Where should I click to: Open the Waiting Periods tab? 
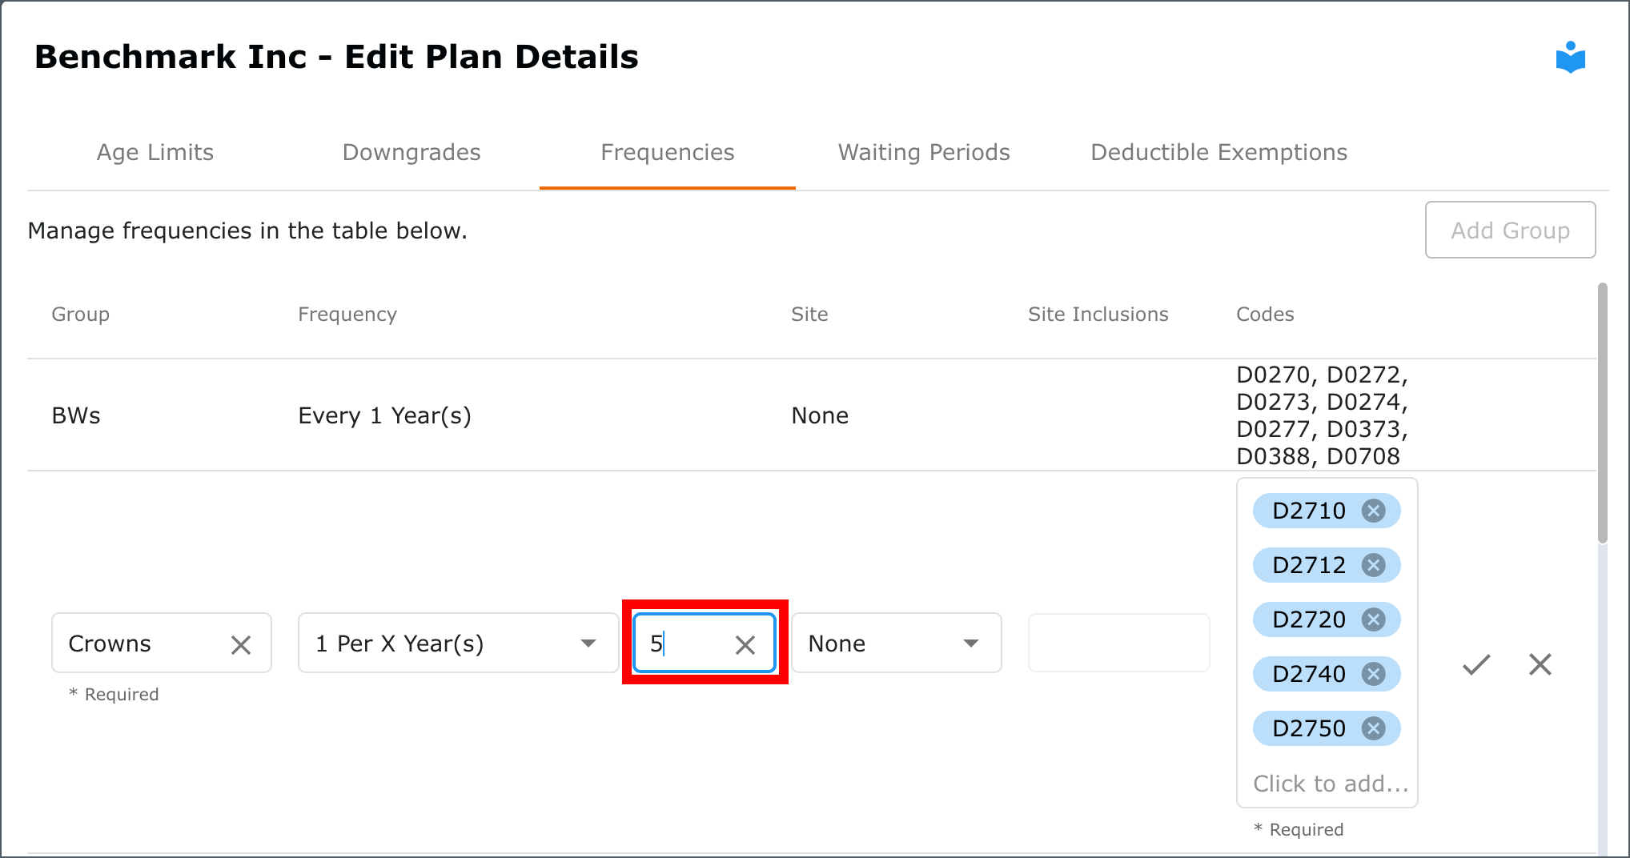pyautogui.click(x=924, y=152)
